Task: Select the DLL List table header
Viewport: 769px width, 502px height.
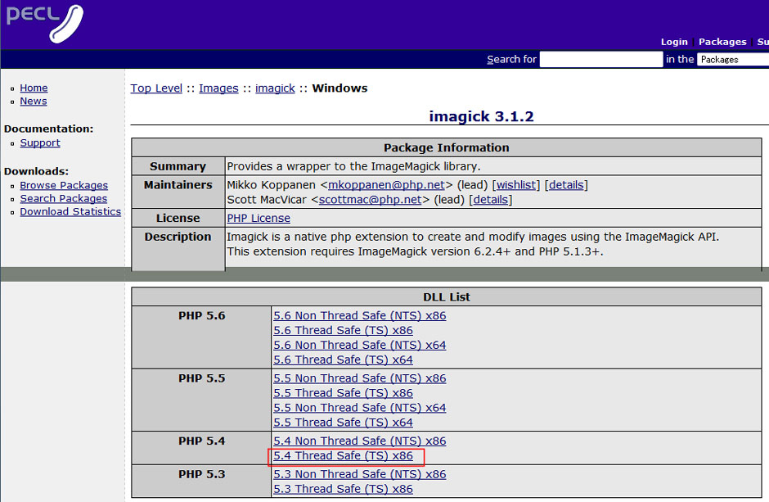Action: pyautogui.click(x=447, y=297)
